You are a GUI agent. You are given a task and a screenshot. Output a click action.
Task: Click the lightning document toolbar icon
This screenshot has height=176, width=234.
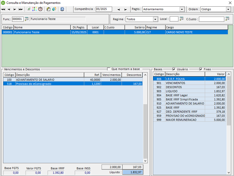click(x=48, y=9)
